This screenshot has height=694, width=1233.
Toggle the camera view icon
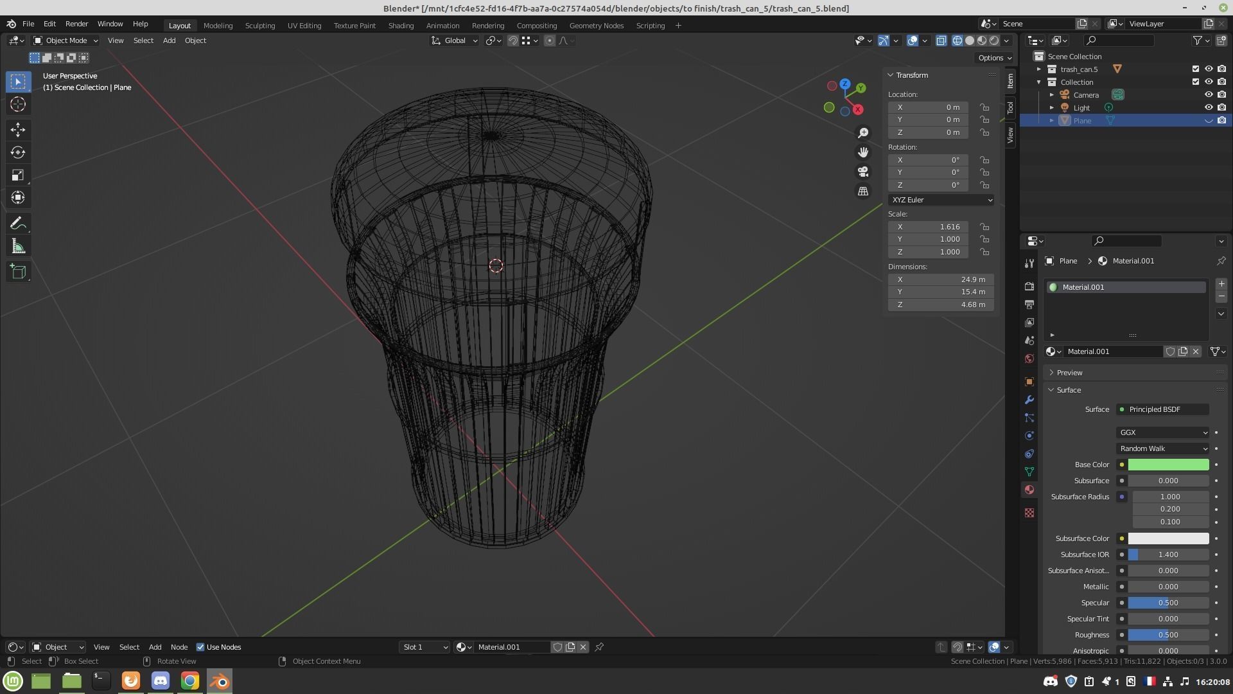863,172
